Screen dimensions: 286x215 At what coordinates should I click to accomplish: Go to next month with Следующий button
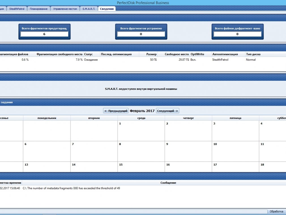coord(167,111)
